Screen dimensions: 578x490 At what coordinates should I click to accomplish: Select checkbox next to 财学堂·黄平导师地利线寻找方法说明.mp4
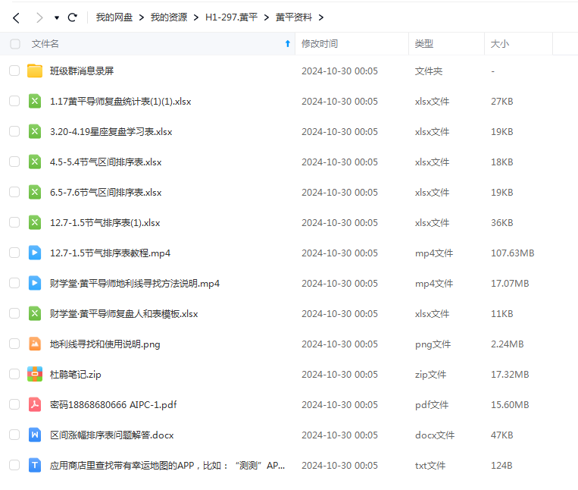pyautogui.click(x=14, y=283)
